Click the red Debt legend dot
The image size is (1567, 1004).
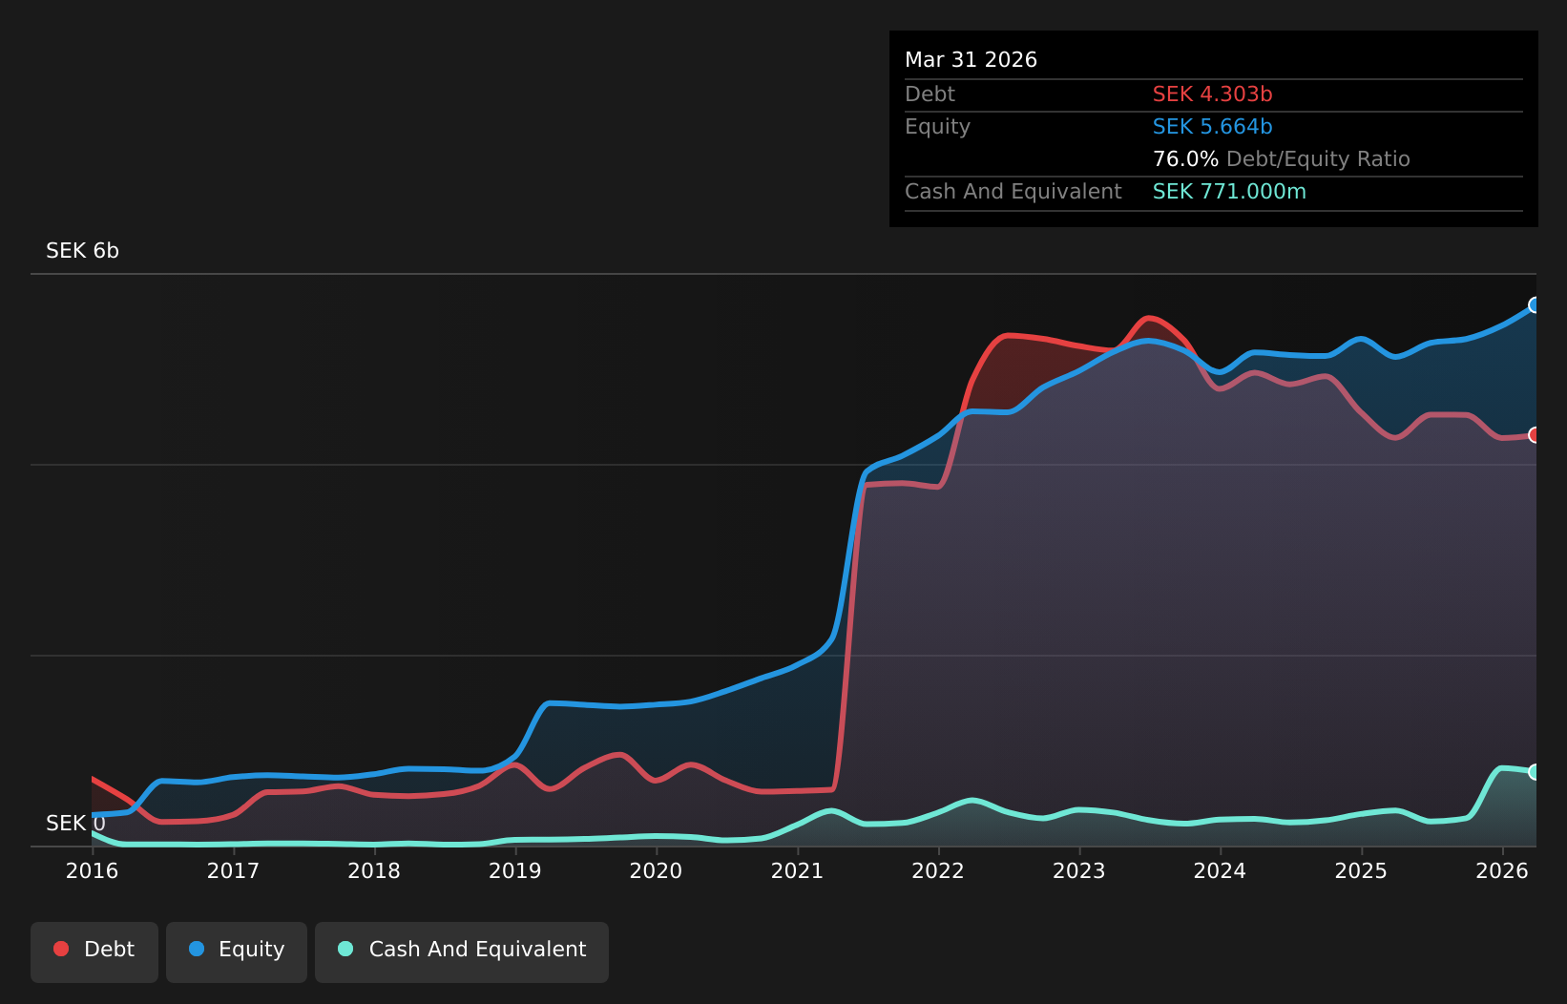(61, 949)
